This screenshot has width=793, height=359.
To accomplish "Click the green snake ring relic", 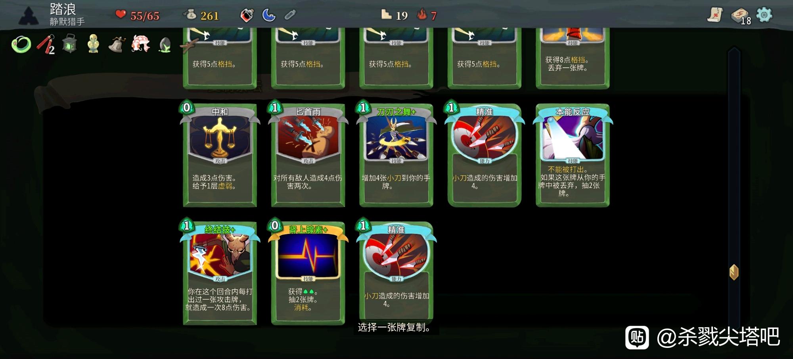I will (21, 44).
